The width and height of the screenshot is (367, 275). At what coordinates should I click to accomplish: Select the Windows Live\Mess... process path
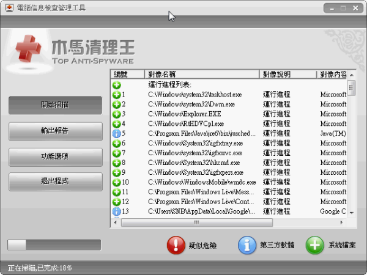pyautogui.click(x=201, y=192)
